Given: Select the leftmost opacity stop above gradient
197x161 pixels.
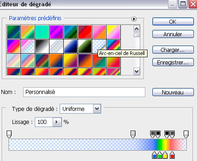Looking at the screenshot, I should (9, 134).
